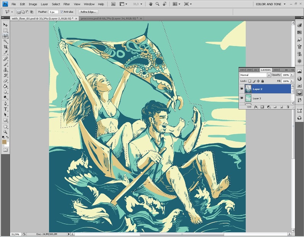Select the Hand tool in toolbox
304x237 pixels.
point(5,126)
